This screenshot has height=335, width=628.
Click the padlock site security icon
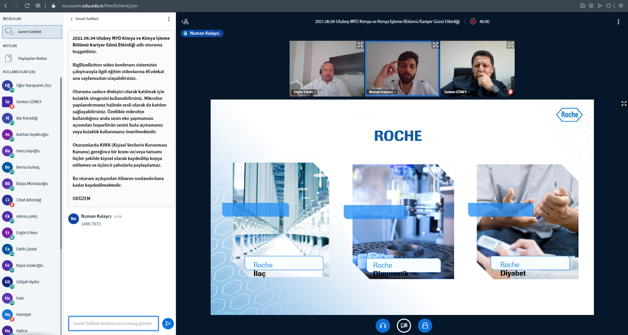54,6
